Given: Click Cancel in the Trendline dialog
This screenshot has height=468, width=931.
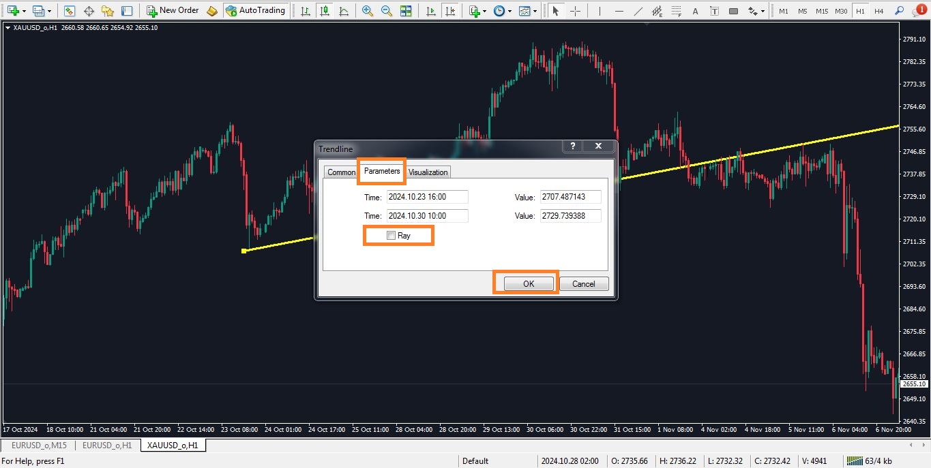Looking at the screenshot, I should click(x=583, y=284).
